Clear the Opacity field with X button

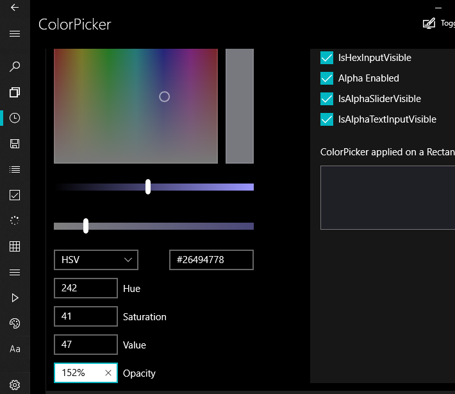108,373
